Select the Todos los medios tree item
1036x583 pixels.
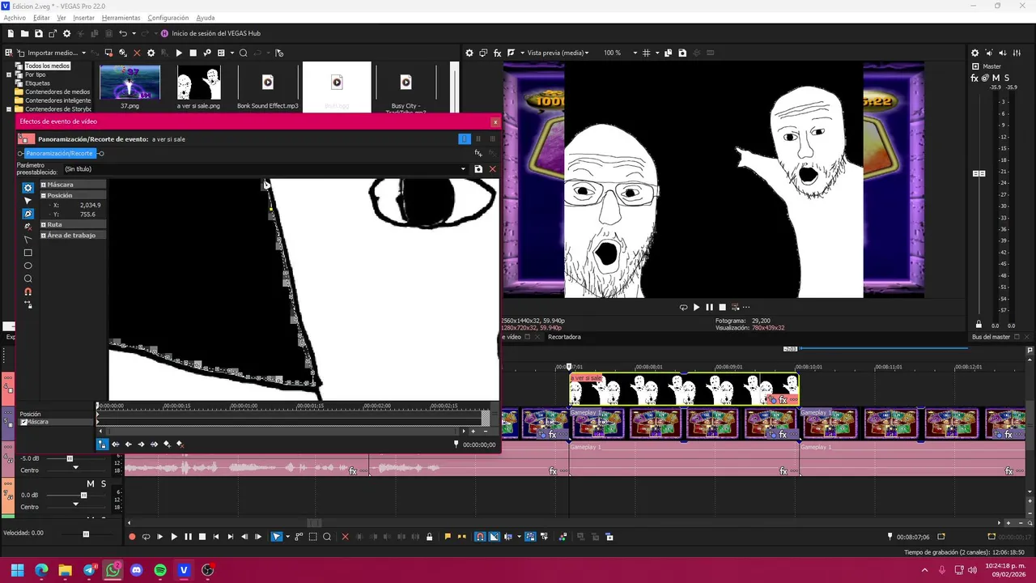coord(47,66)
